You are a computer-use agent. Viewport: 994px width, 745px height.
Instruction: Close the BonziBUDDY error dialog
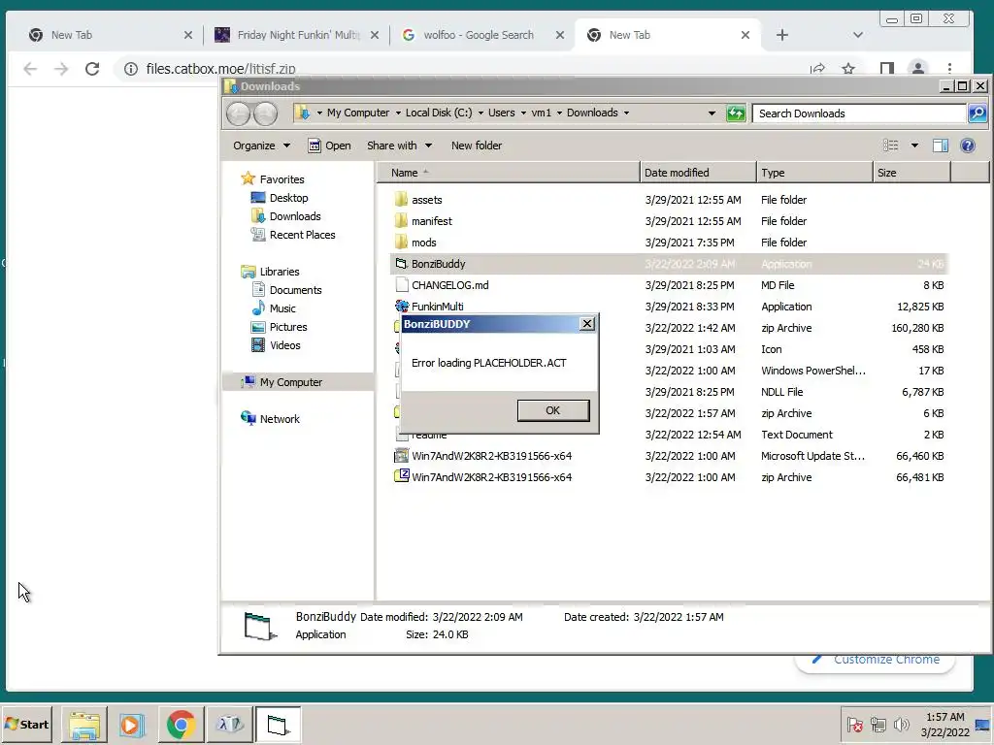[x=587, y=324]
